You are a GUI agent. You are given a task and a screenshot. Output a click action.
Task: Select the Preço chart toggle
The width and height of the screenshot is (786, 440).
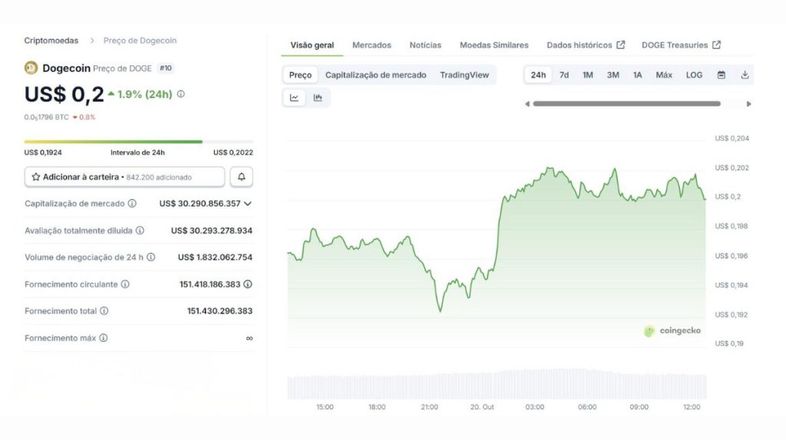pos(300,75)
